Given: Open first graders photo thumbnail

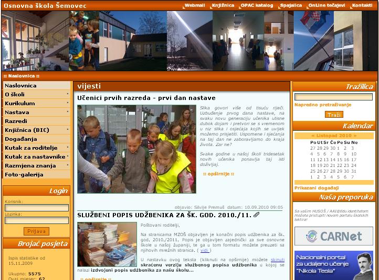Looking at the screenshot, I should tap(137, 149).
